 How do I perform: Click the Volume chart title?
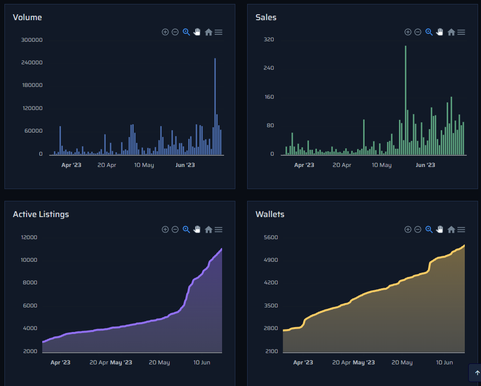pyautogui.click(x=28, y=17)
